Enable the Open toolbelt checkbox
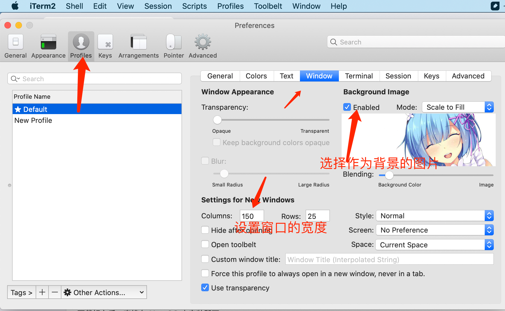The width and height of the screenshot is (505, 311). 205,244
